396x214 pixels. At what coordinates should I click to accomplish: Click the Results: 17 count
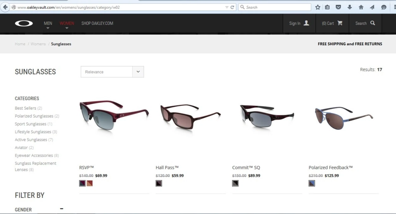click(371, 70)
